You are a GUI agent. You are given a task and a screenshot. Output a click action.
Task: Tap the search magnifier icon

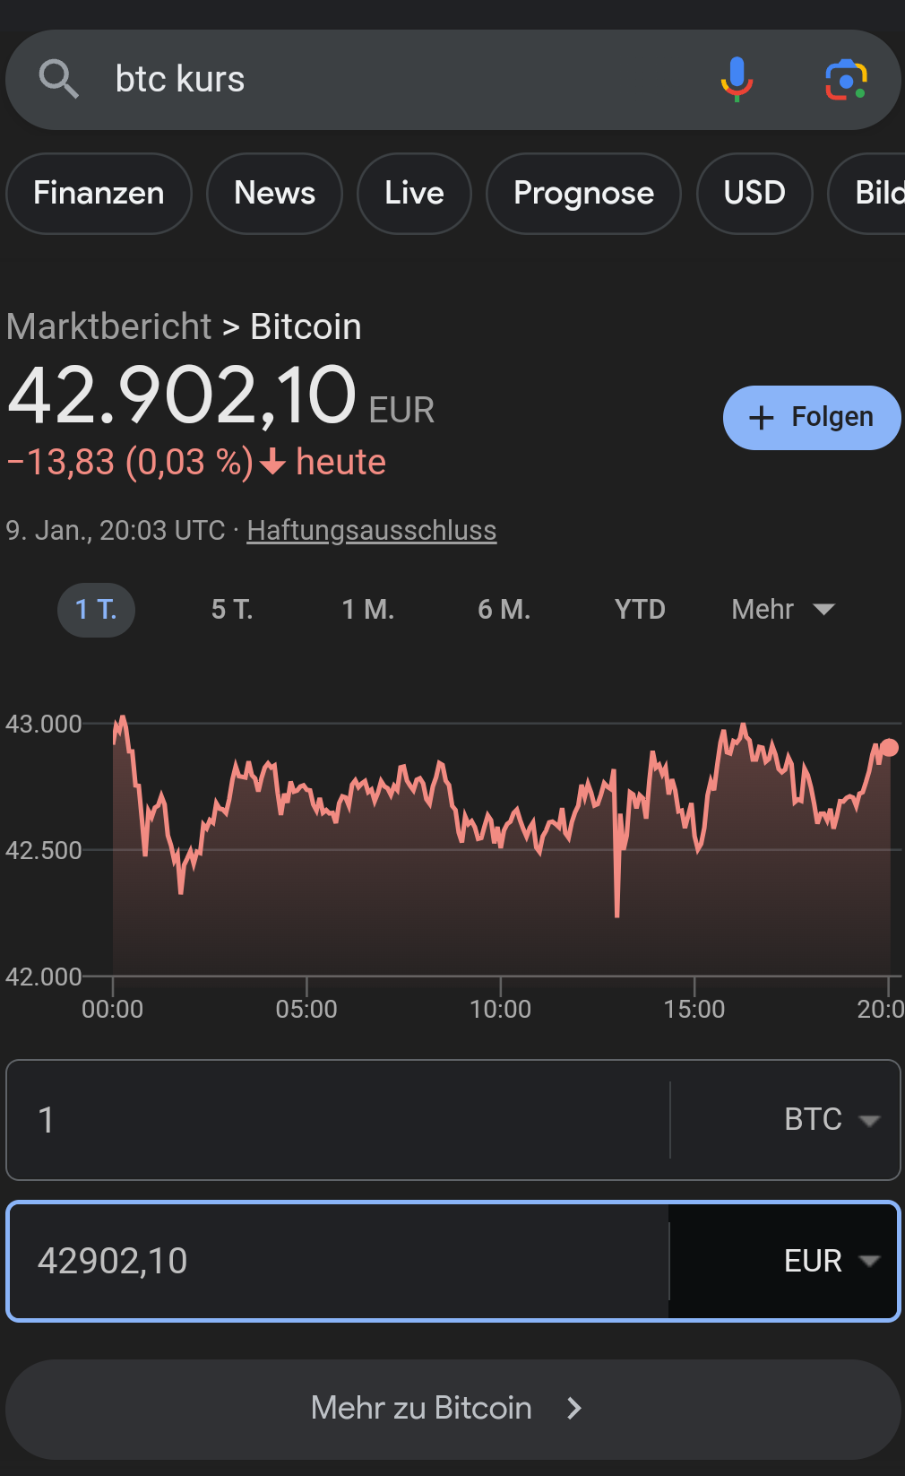pos(59,80)
